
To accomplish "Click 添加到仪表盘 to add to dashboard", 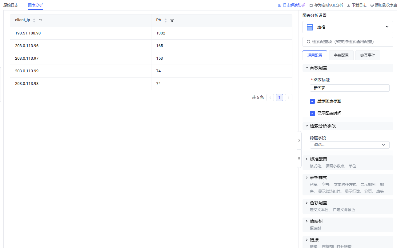I will click(x=383, y=5).
